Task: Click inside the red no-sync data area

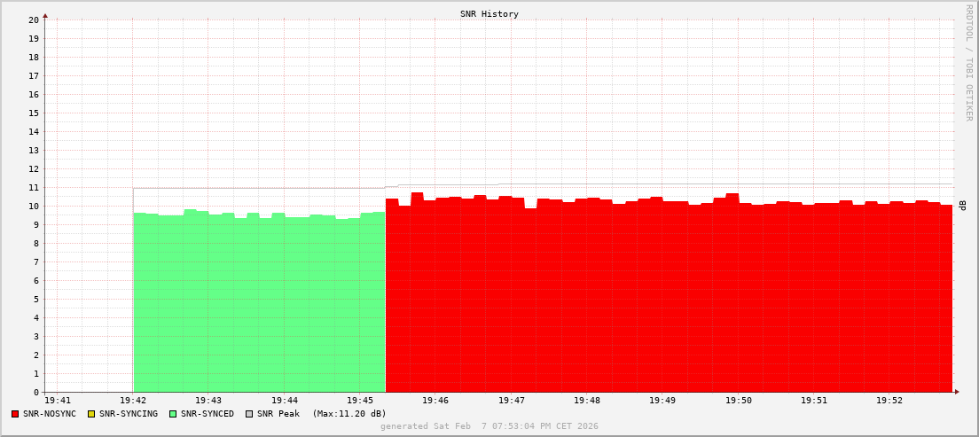Action: (665, 301)
